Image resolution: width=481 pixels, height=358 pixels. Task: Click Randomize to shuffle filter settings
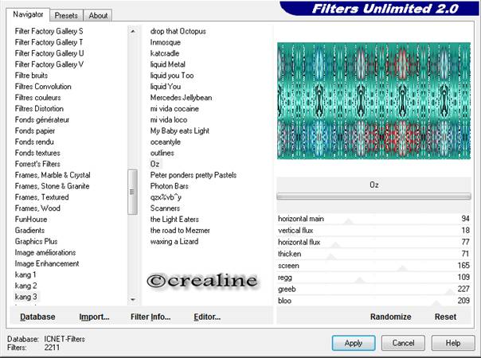pyautogui.click(x=390, y=317)
